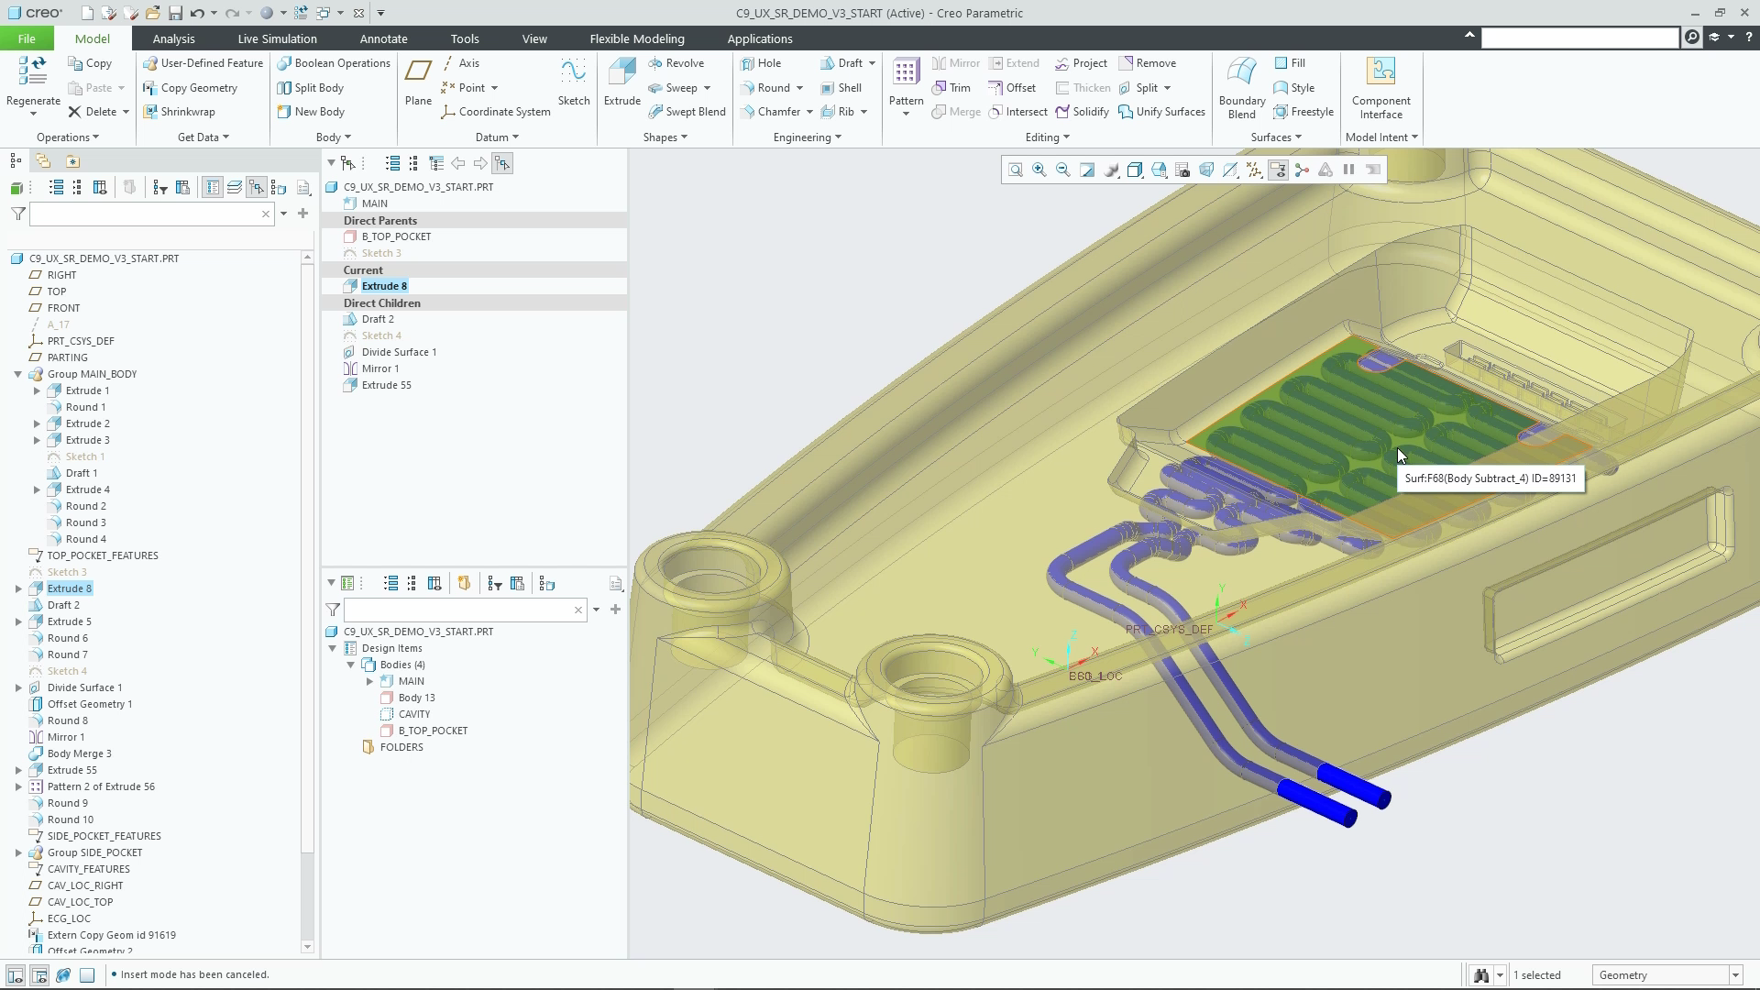Viewport: 1760px width, 990px height.
Task: Switch to Flexible Modeling tab
Action: tap(637, 38)
